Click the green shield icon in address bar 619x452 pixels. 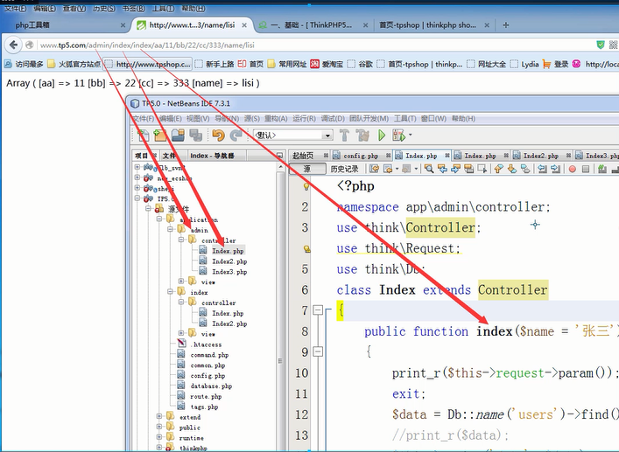(600, 45)
